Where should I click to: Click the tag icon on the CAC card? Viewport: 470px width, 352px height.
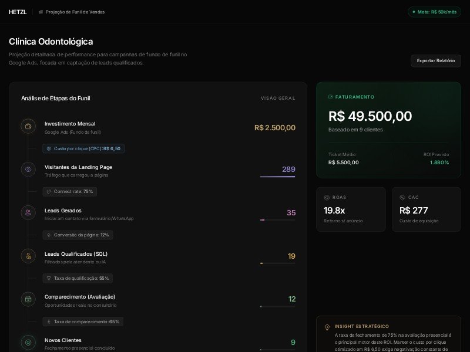[x=402, y=198]
